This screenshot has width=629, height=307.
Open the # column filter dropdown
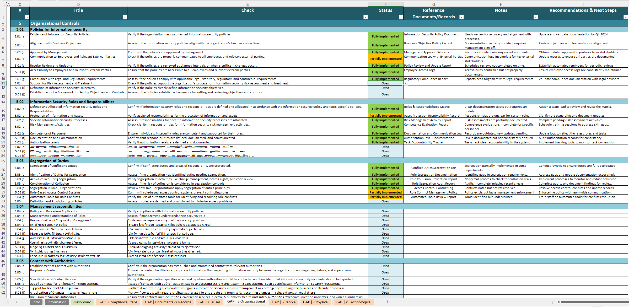coord(27,17)
